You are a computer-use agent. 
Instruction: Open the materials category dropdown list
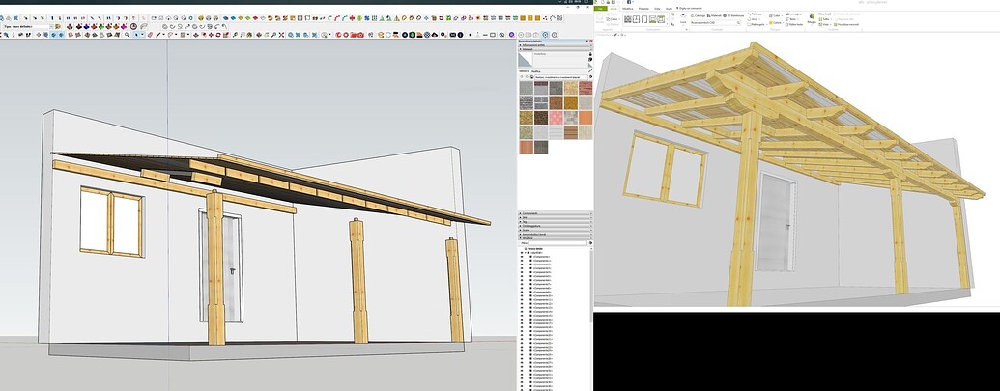click(561, 77)
